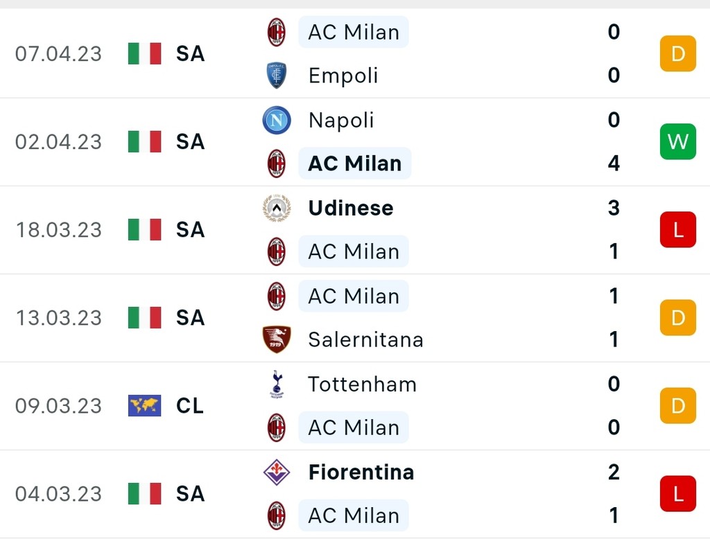
Task: Open the Salernitana team link
Action: click(365, 339)
